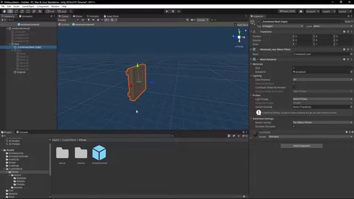Switch to the Game tab
The width and height of the screenshot is (354, 199).
click(77, 16)
